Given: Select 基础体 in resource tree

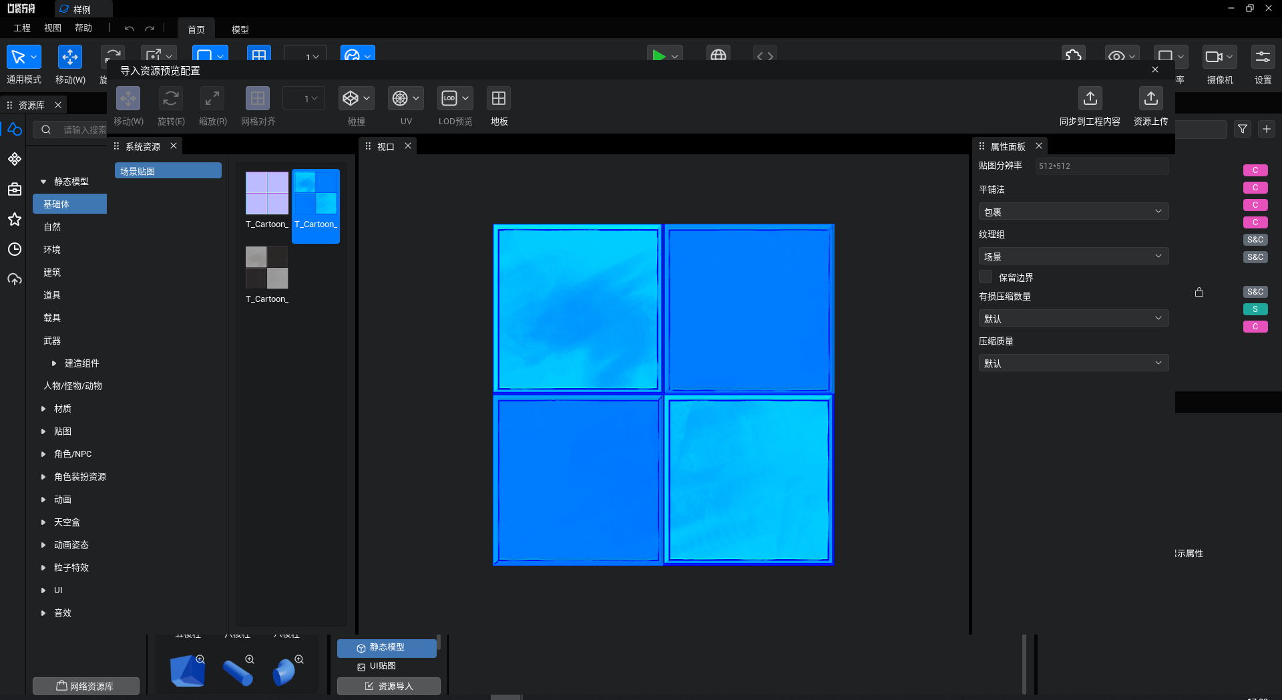Looking at the screenshot, I should [x=69, y=204].
